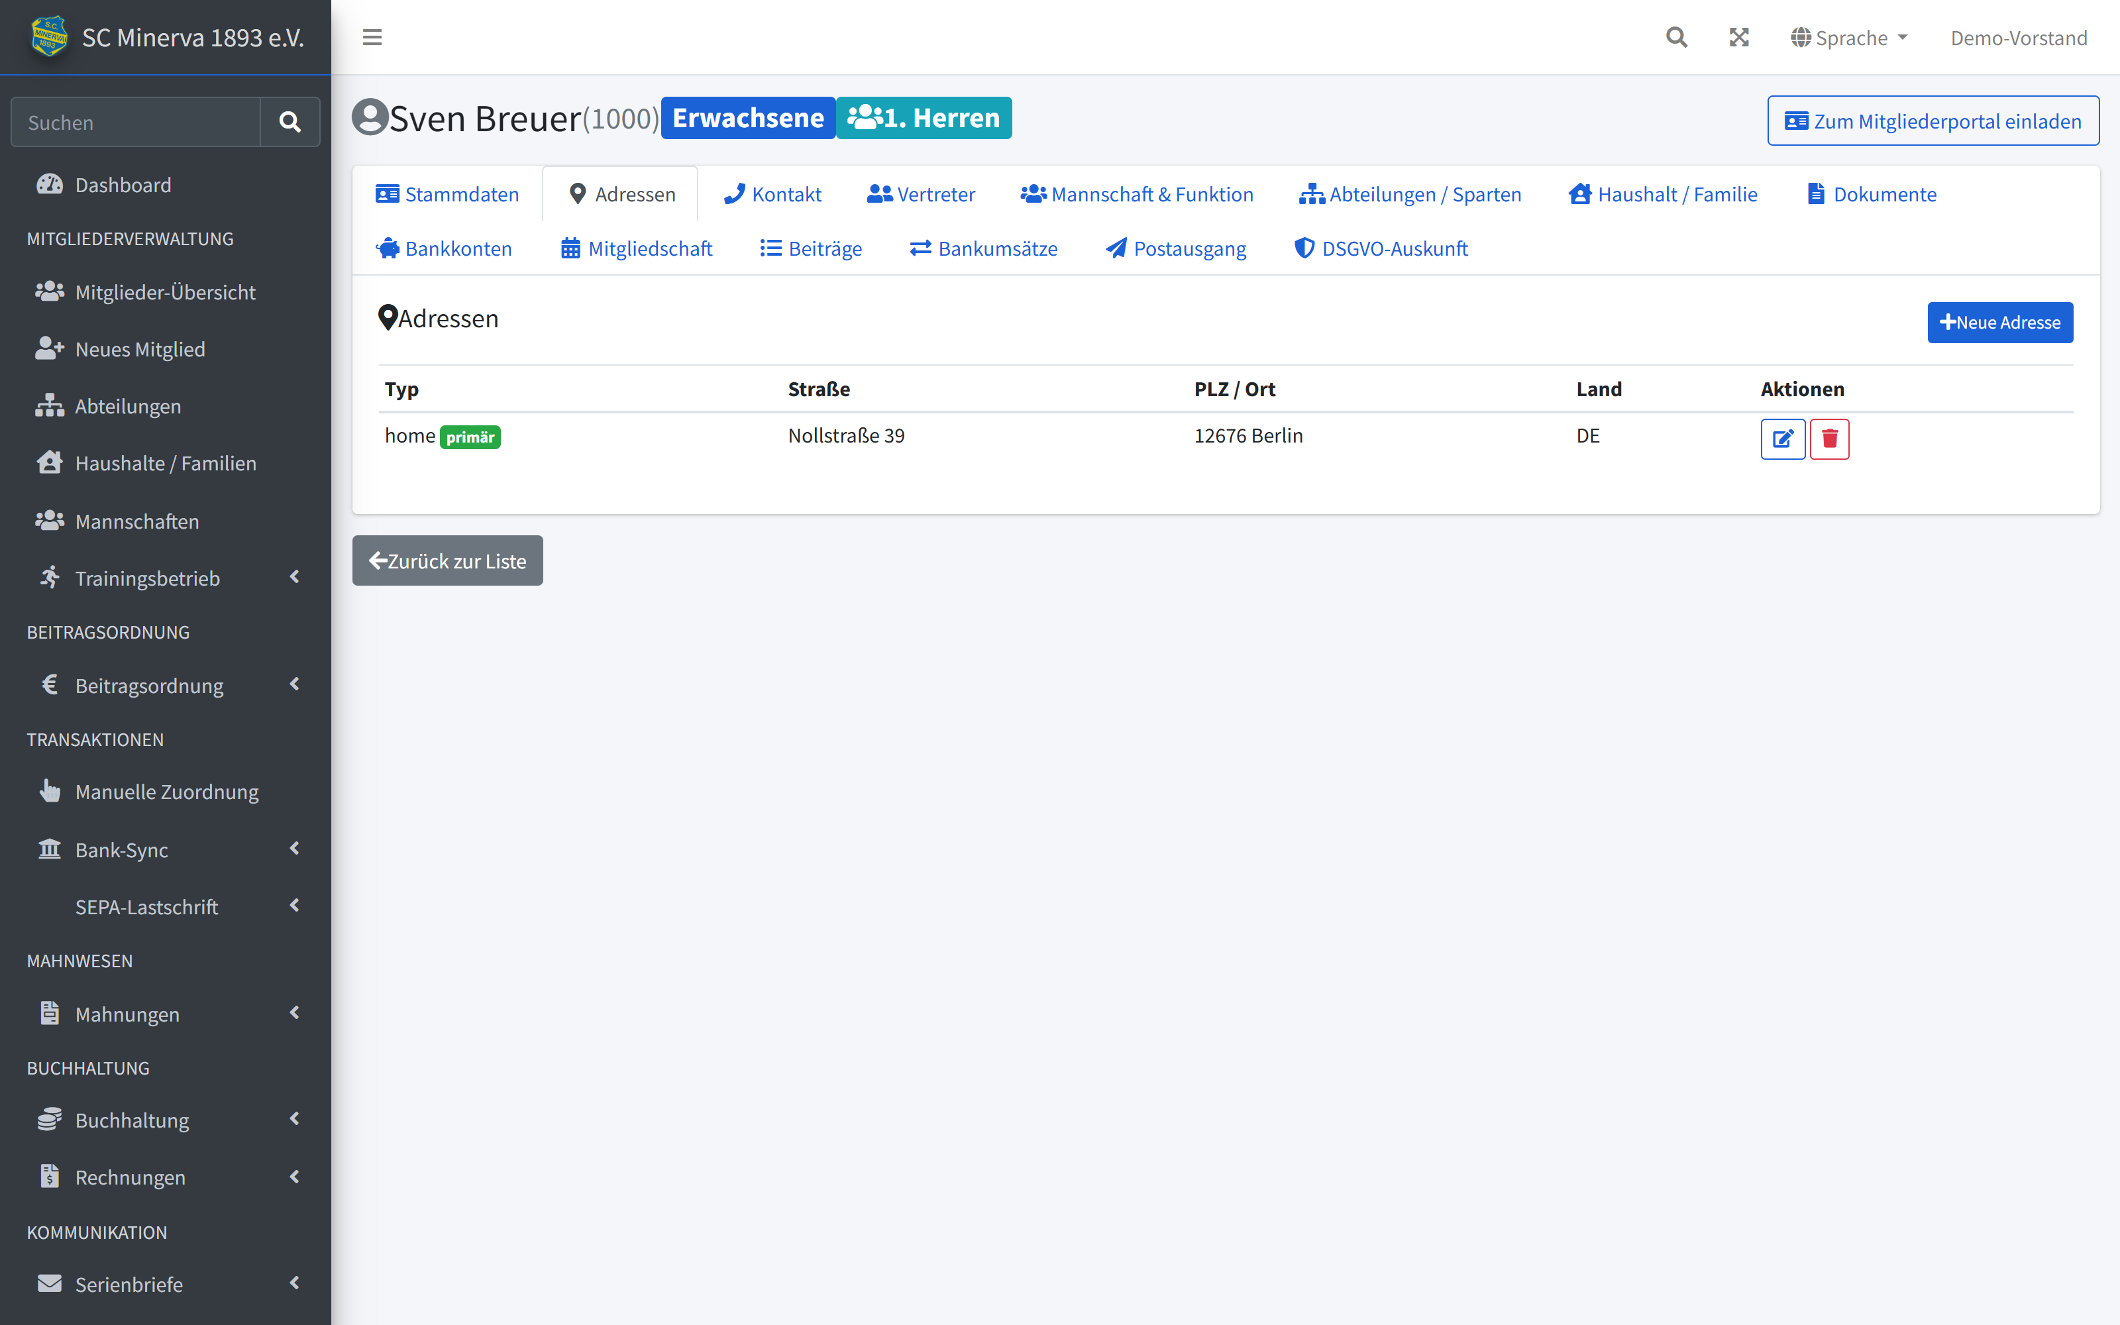Image resolution: width=2120 pixels, height=1325 pixels.
Task: Click the edit address pencil icon
Action: click(1783, 438)
